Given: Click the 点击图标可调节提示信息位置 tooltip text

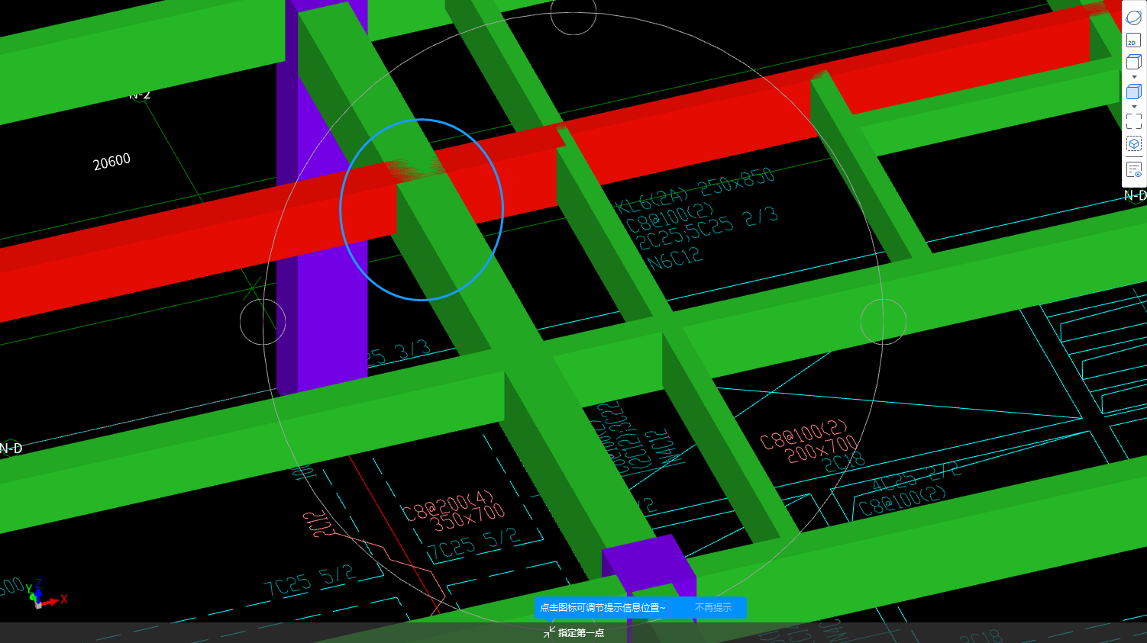Looking at the screenshot, I should (x=603, y=608).
